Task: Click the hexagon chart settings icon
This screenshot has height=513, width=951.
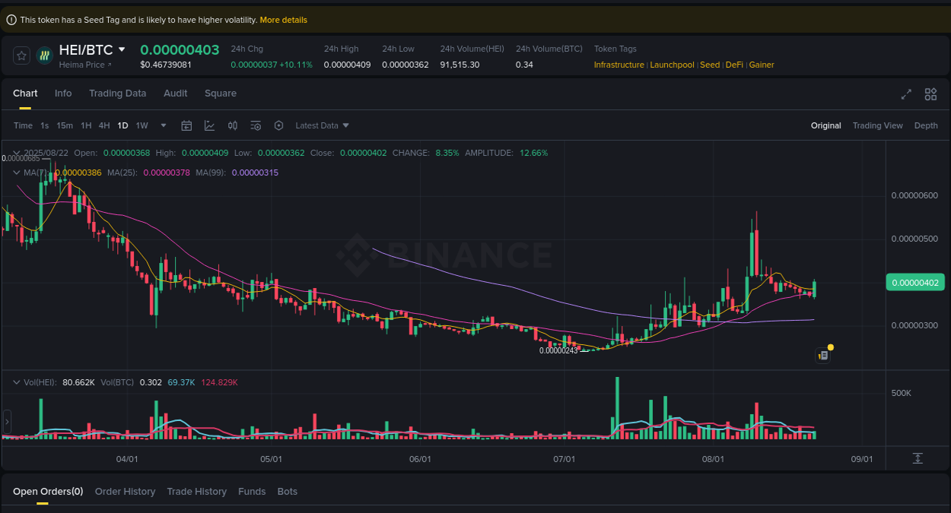Action: (x=278, y=125)
